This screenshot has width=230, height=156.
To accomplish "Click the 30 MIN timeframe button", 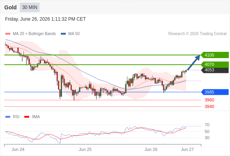I will (x=30, y=7).
